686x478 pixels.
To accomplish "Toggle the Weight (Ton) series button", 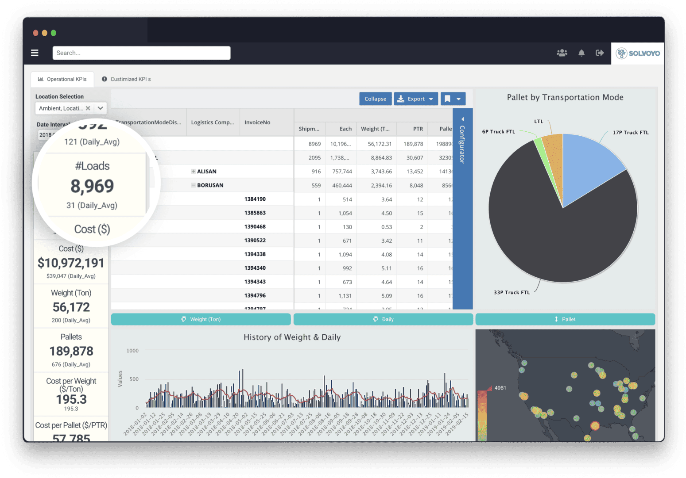I will (x=201, y=319).
